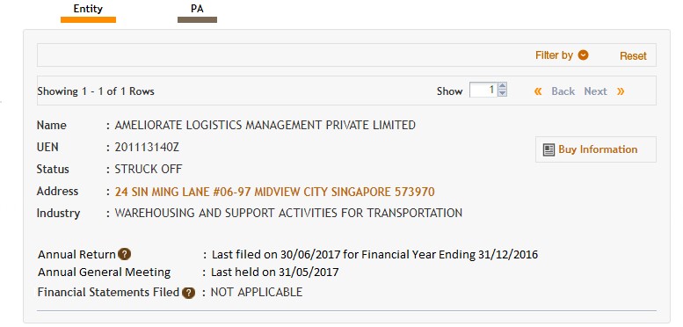Switch to the Entity tab
Screen dimensions: 683x327
88,9
